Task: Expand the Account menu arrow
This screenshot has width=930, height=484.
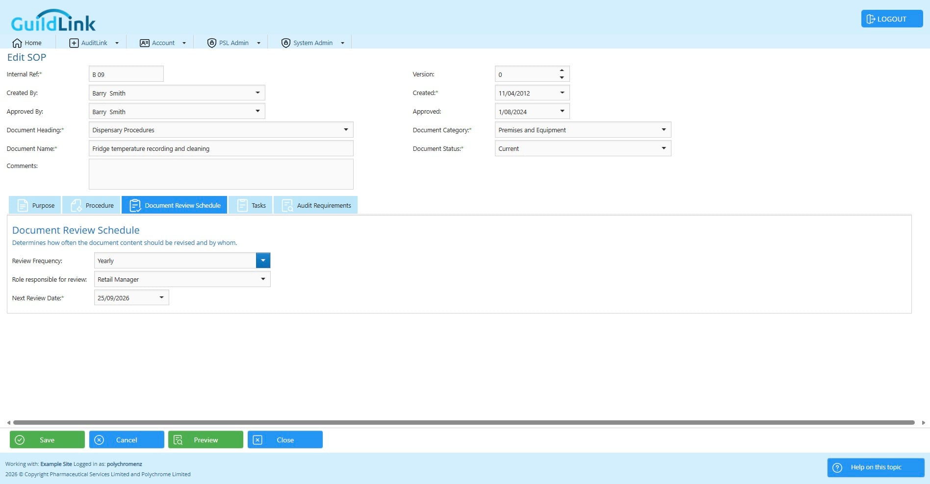Action: pos(184,43)
